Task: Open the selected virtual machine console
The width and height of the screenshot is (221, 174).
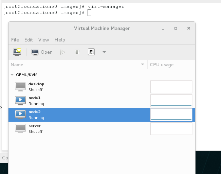Action: point(42,52)
